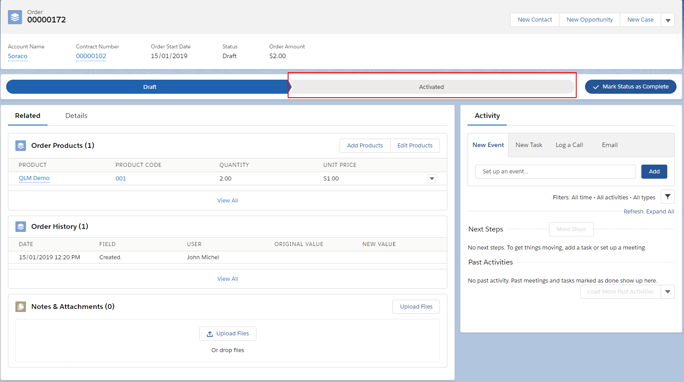Click Mark Status as Complete
Viewport: 684px width, 382px height.
(630, 87)
